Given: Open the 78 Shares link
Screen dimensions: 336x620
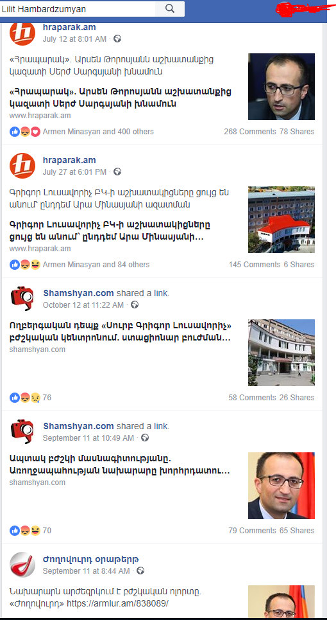Looking at the screenshot, I should [297, 131].
